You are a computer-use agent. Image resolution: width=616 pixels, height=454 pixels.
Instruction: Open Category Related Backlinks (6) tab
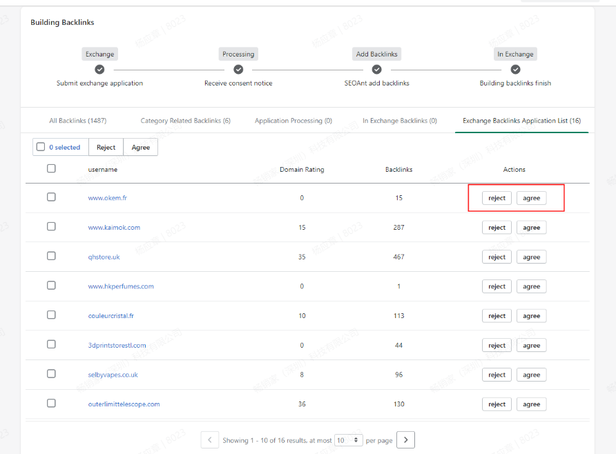coord(186,121)
